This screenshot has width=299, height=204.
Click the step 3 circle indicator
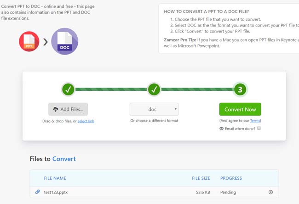tap(240, 90)
